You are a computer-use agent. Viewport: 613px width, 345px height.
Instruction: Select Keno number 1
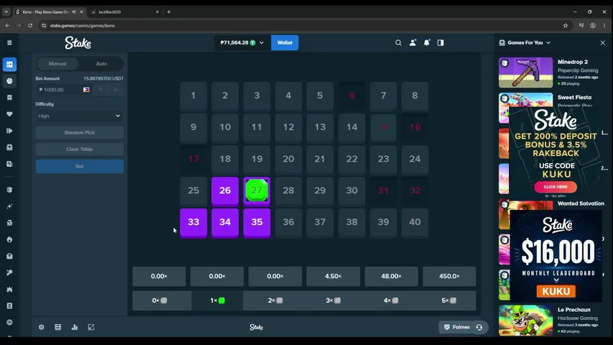(x=193, y=96)
